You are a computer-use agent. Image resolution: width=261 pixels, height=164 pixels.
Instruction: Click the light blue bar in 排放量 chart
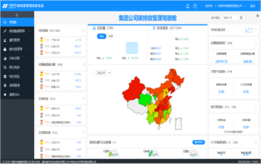click(x=132, y=48)
